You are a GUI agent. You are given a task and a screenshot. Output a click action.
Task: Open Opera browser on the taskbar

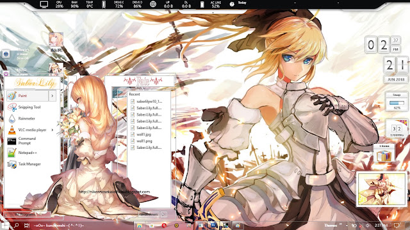tap(164, 226)
